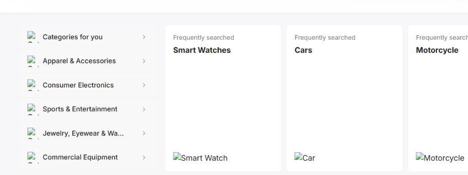Click the Sports & Entertainment category icon
This screenshot has width=468, height=175.
click(33, 109)
